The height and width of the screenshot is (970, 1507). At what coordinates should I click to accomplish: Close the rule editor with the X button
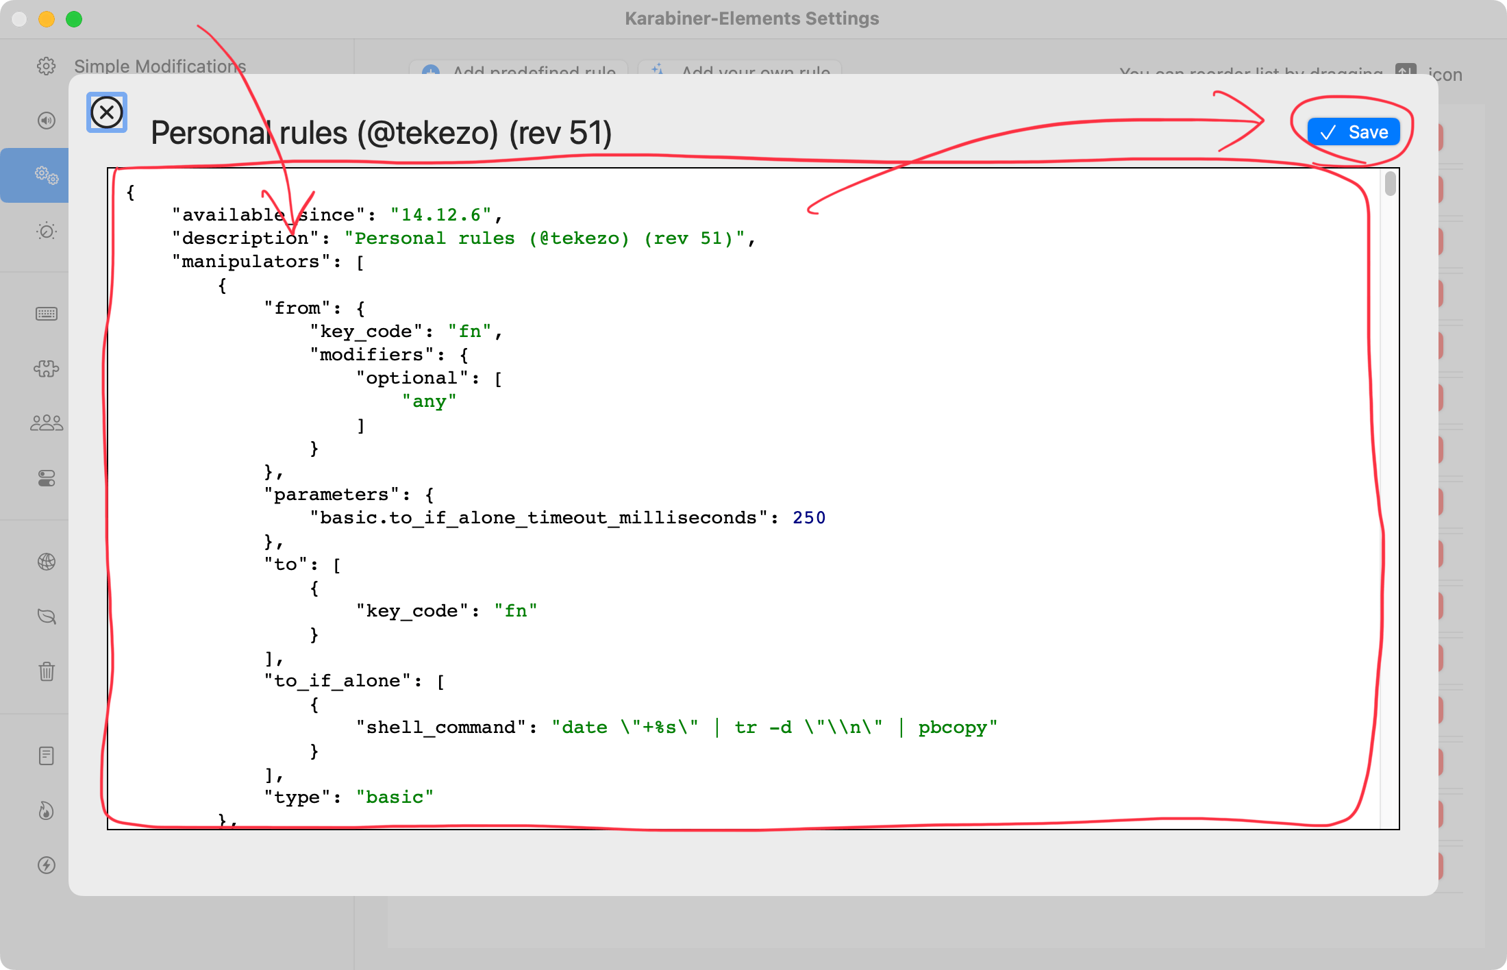point(107,112)
